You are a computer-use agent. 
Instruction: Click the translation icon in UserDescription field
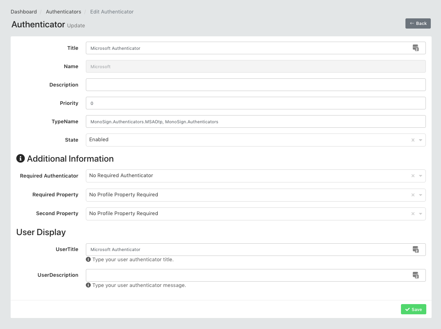coord(416,275)
